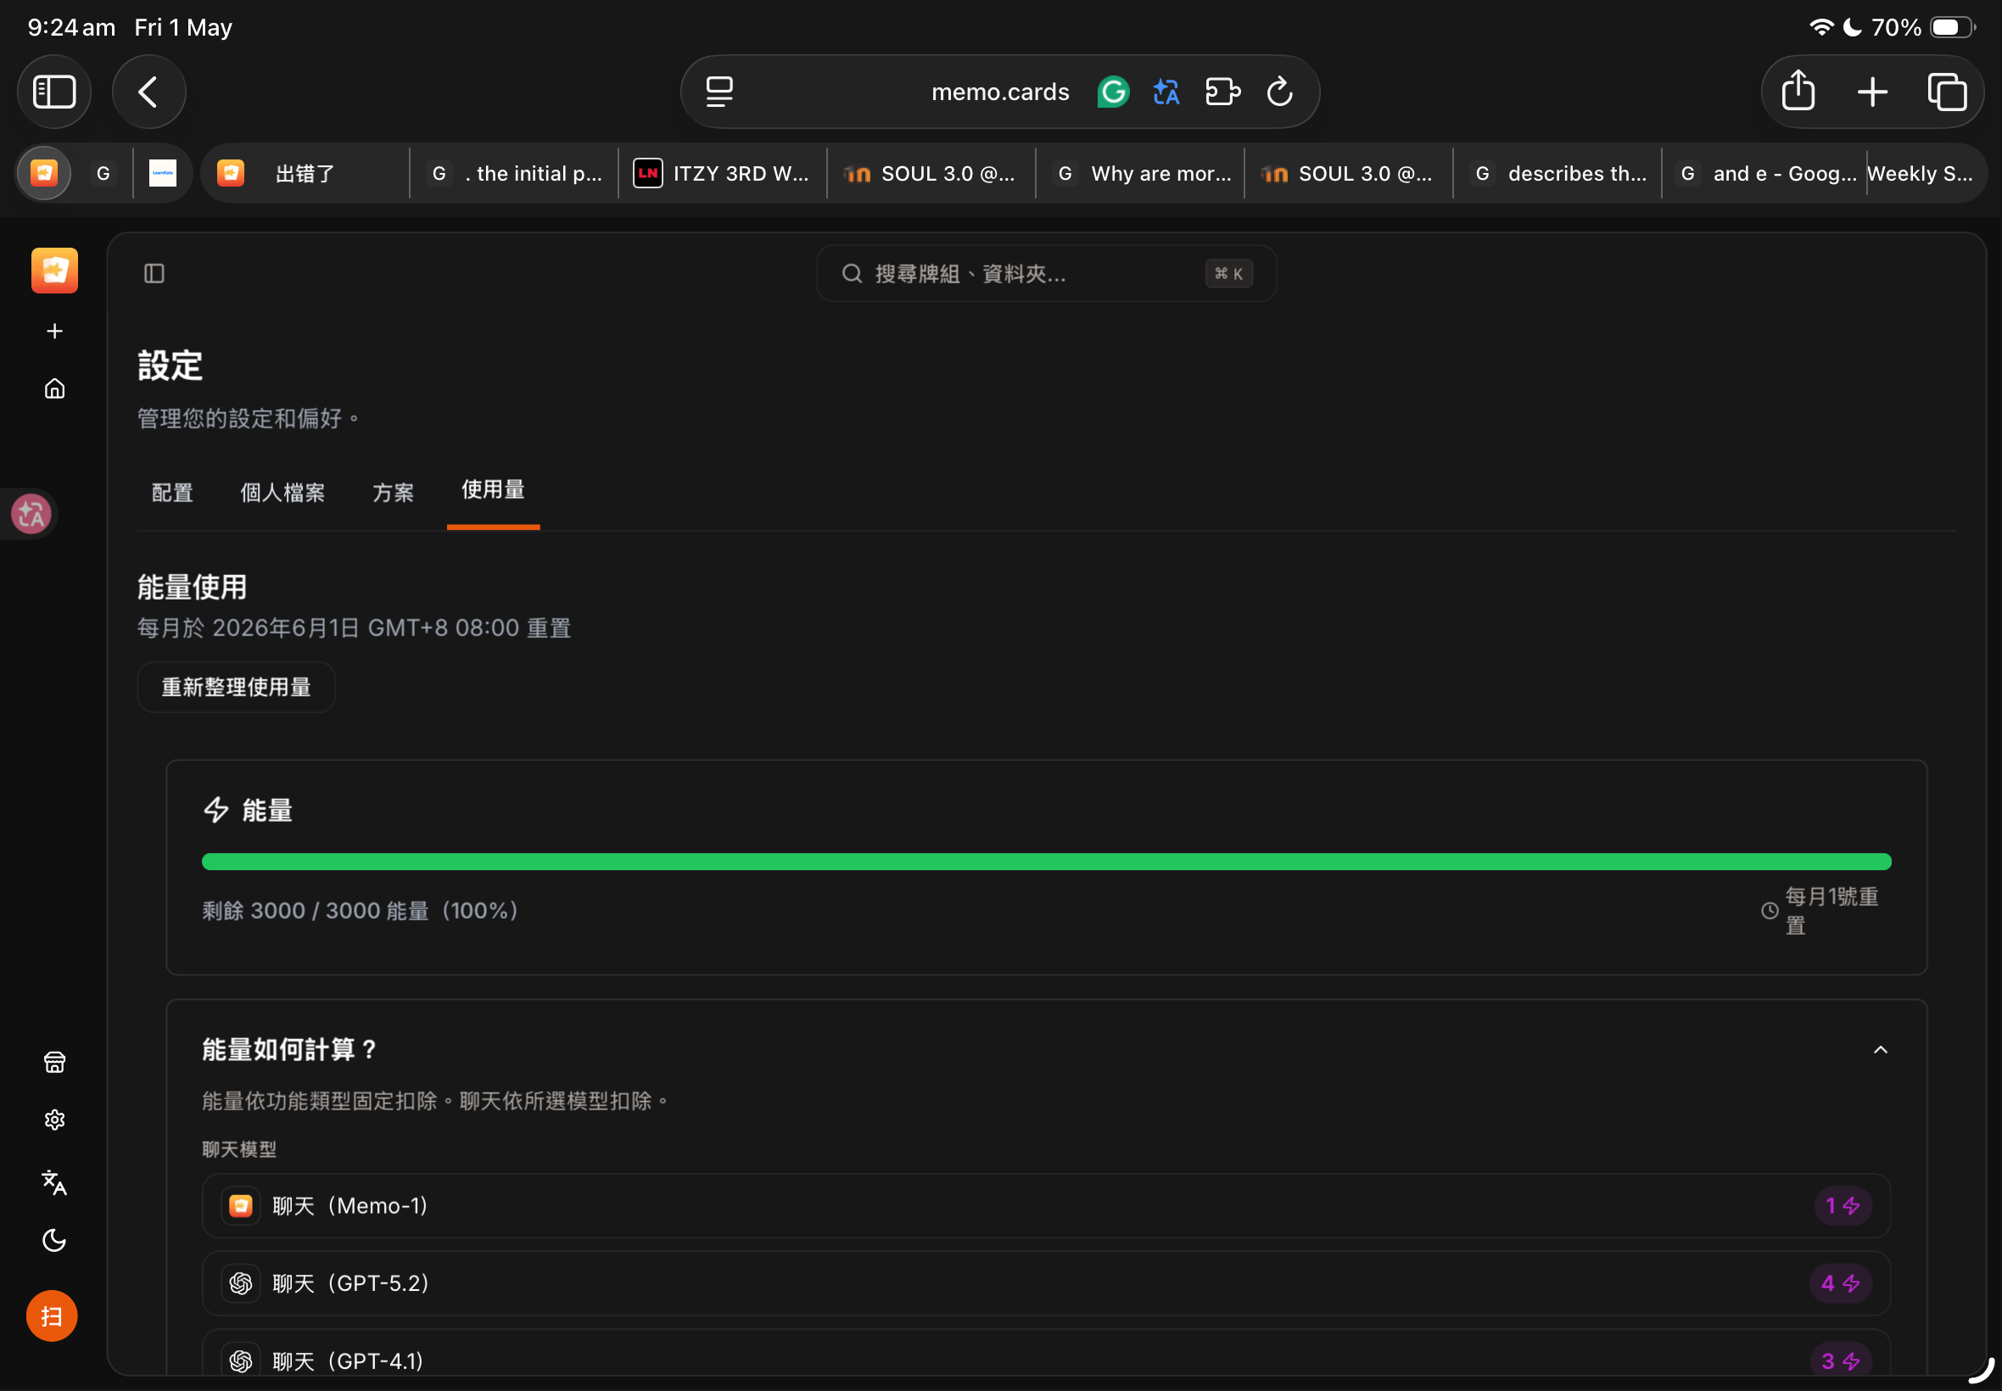Open language switcher icon in sidebar
2002x1391 pixels.
coord(54,1182)
